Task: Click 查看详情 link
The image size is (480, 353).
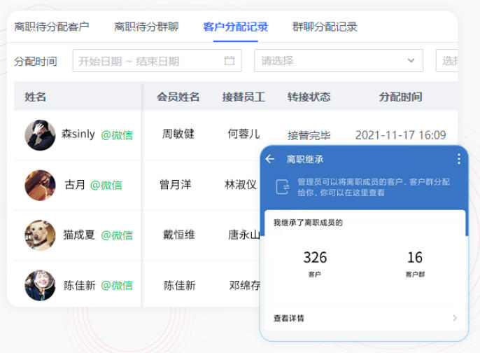Action: 289,318
